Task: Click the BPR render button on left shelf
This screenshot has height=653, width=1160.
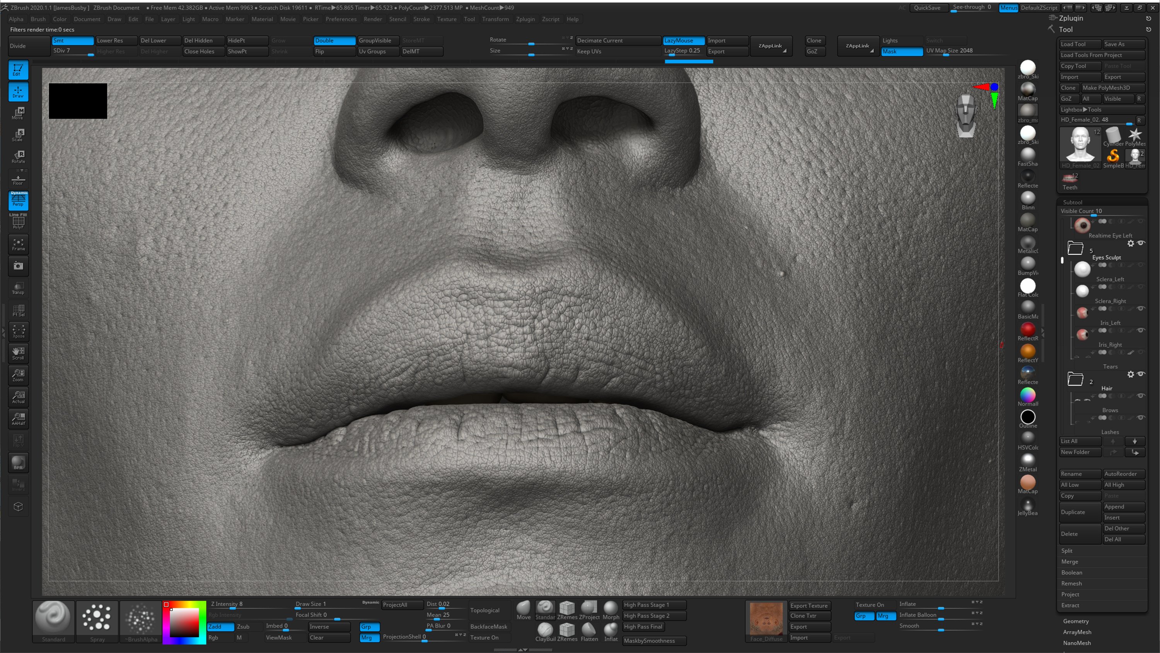Action: [18, 462]
